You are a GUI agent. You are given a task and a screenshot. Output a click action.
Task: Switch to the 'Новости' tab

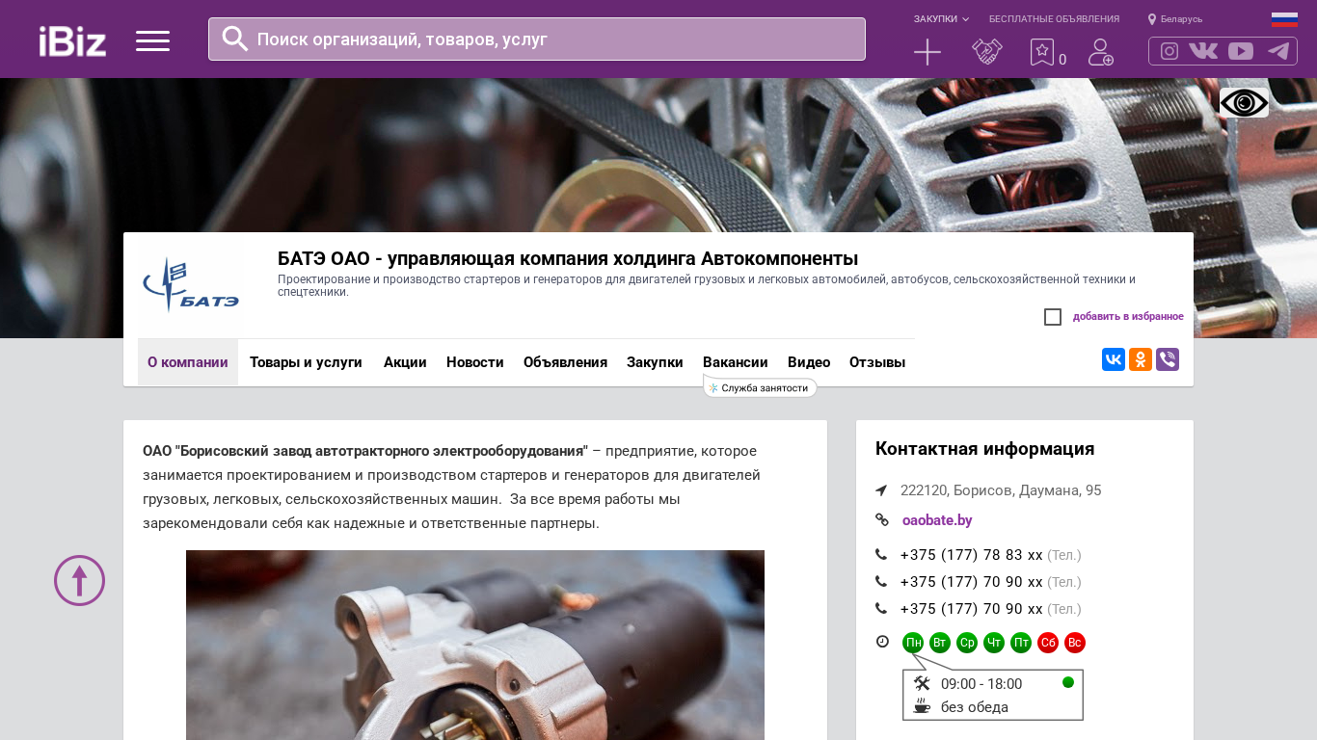(475, 362)
